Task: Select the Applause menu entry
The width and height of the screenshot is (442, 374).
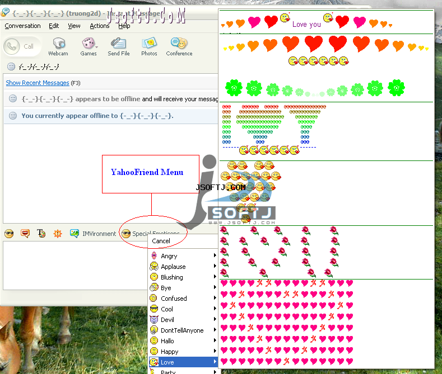Action: point(184,267)
